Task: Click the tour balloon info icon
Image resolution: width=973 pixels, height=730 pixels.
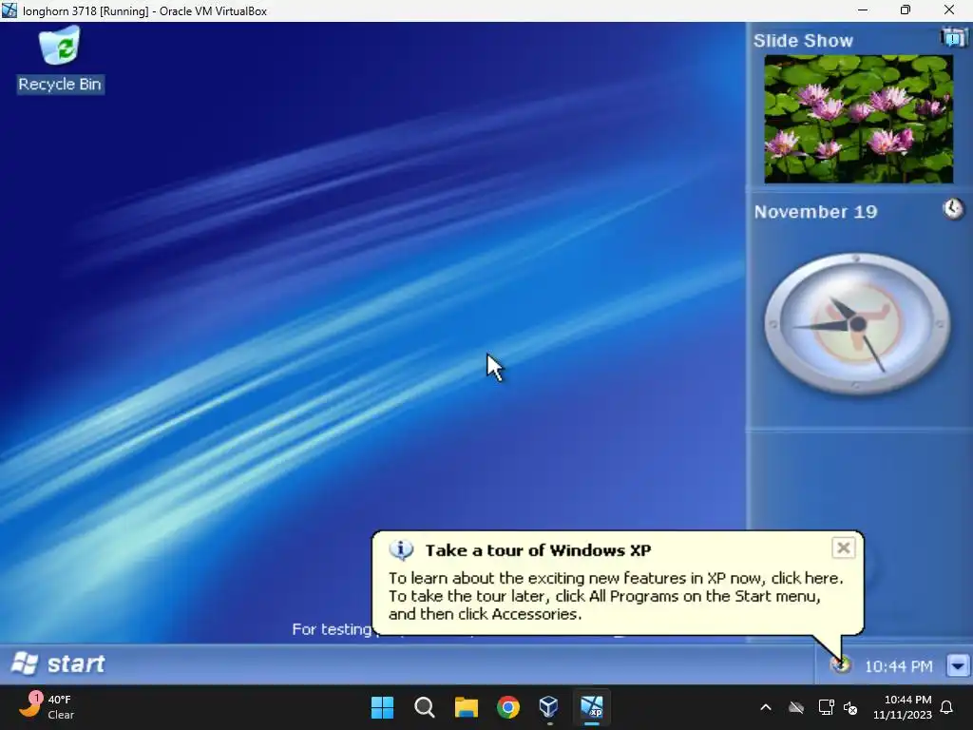Action: point(401,550)
